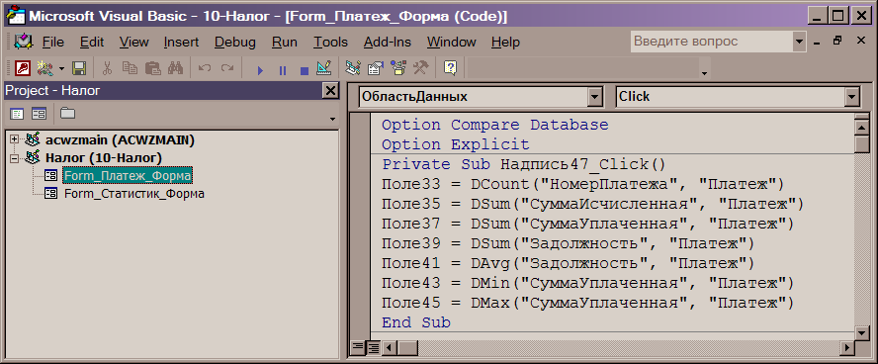This screenshot has height=364, width=878.
Task: Open Insert Module dropdown arrow
Action: (x=61, y=69)
